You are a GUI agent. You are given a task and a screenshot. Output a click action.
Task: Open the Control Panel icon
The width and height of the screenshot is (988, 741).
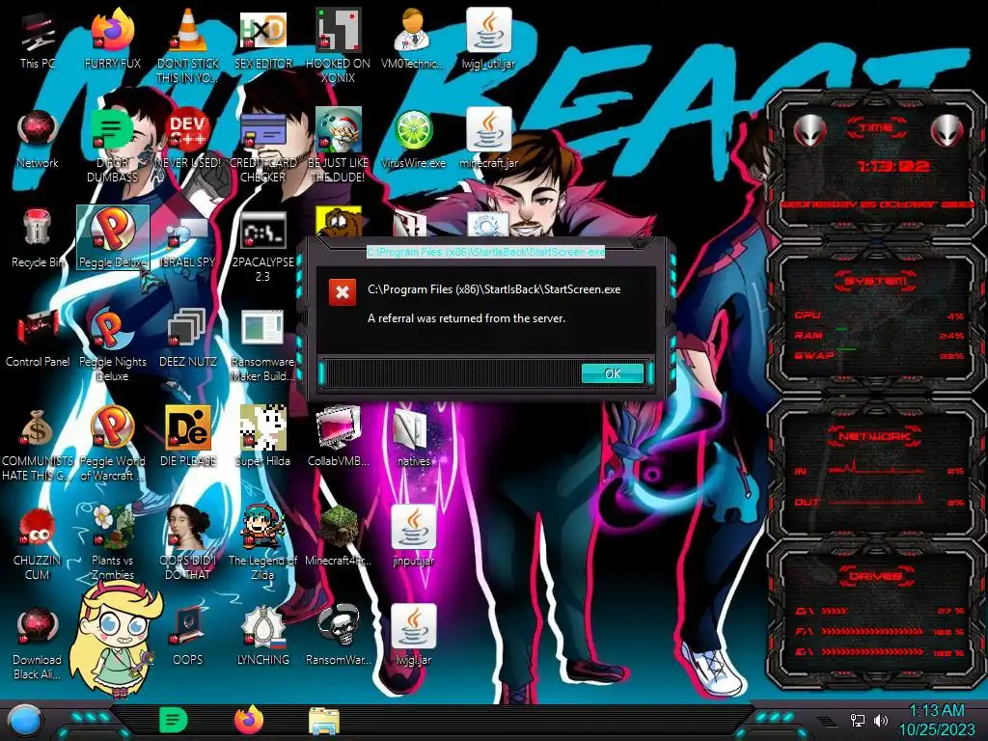[38, 338]
